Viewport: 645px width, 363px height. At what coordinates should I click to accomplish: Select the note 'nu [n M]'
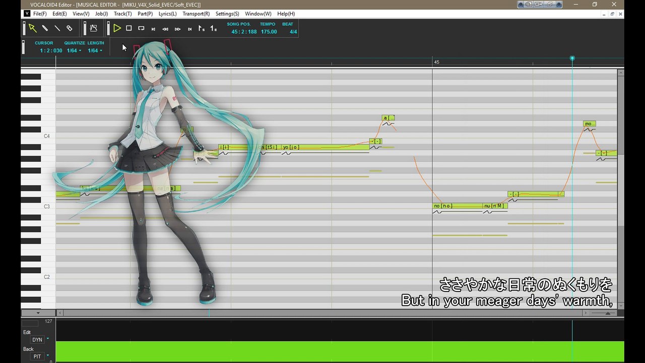495,206
